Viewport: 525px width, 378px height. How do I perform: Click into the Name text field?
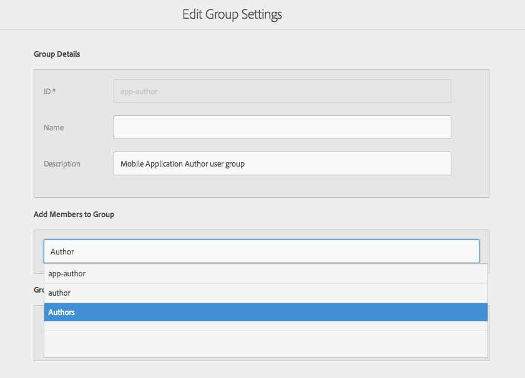click(x=282, y=127)
